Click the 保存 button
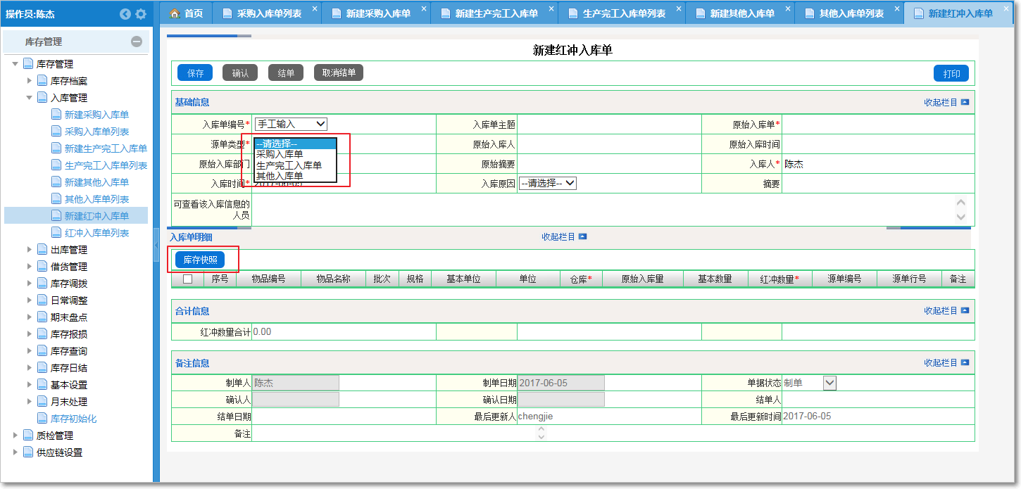 coord(195,73)
